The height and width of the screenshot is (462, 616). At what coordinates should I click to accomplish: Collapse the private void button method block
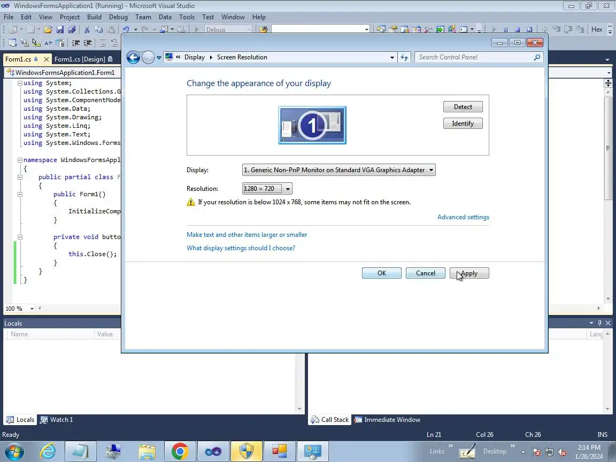(20, 237)
